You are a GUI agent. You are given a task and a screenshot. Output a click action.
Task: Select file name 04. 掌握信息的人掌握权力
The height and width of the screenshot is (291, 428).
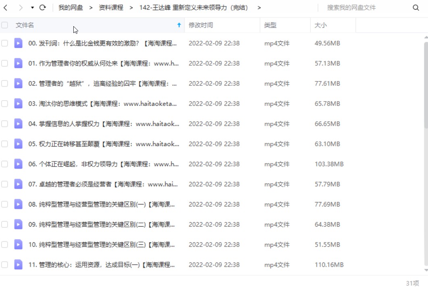104,124
